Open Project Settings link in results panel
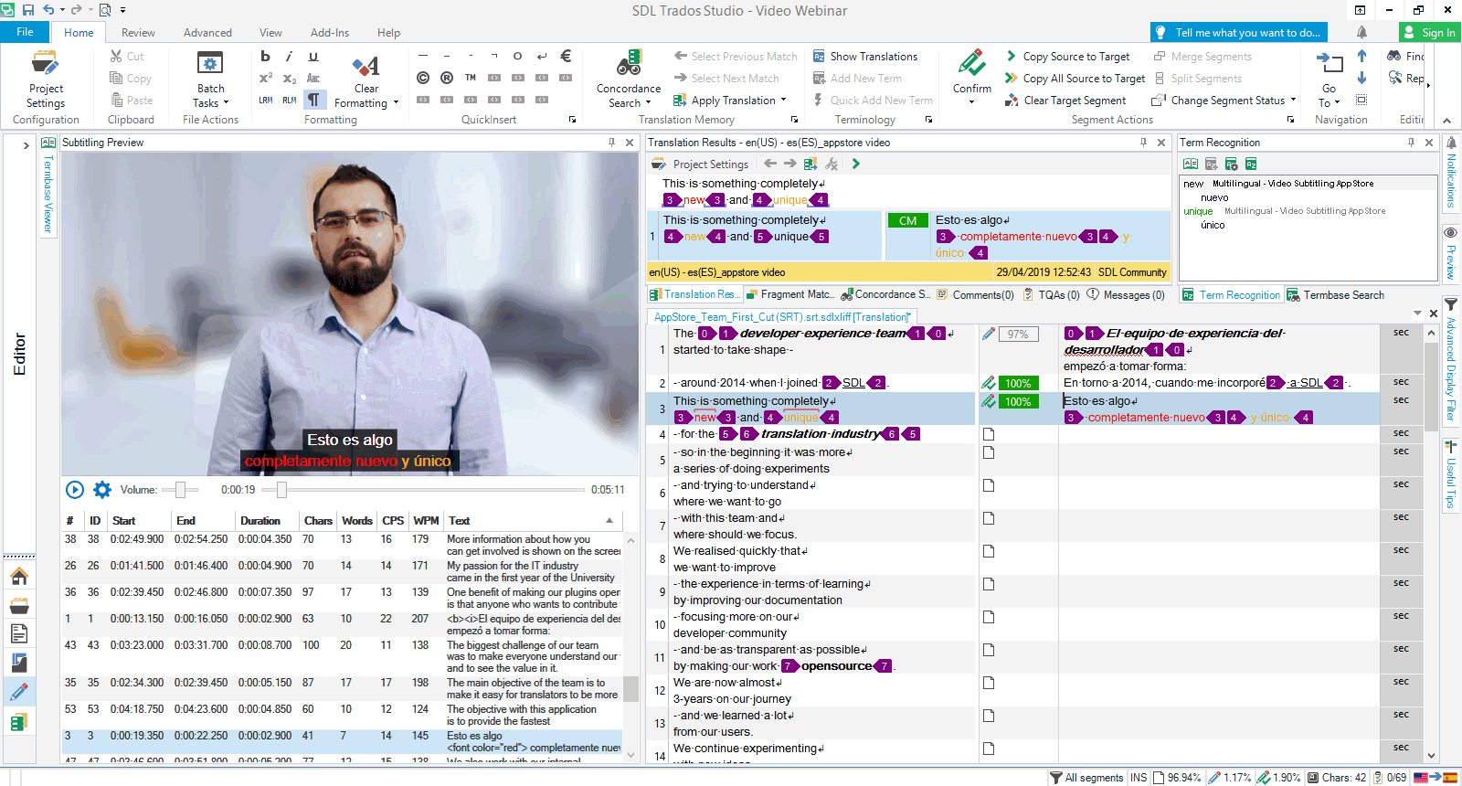1462x786 pixels. 700,164
